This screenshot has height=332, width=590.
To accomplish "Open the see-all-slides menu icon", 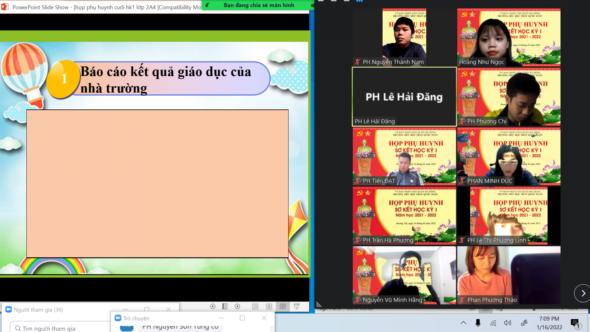I will (x=225, y=306).
